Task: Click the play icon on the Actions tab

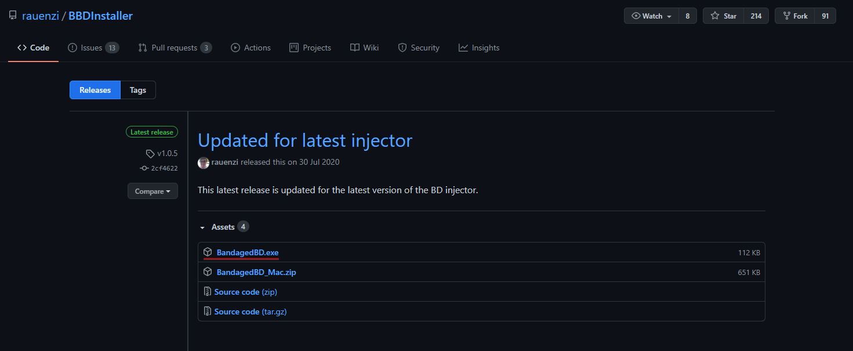Action: [x=235, y=48]
